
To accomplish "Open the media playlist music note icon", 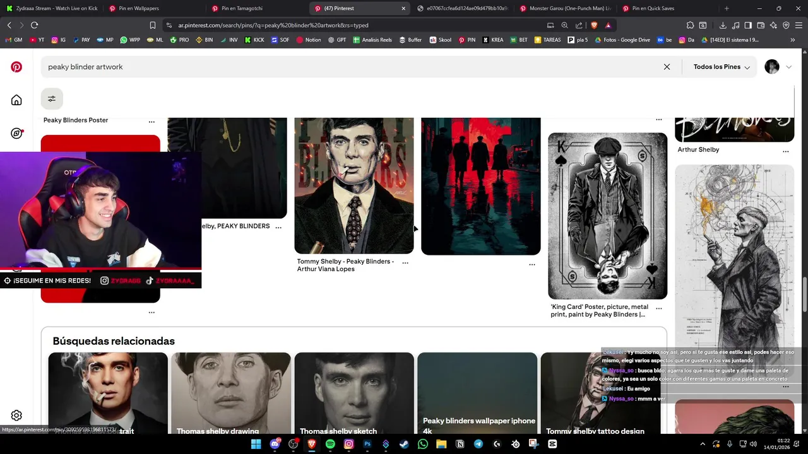I will 735,25.
